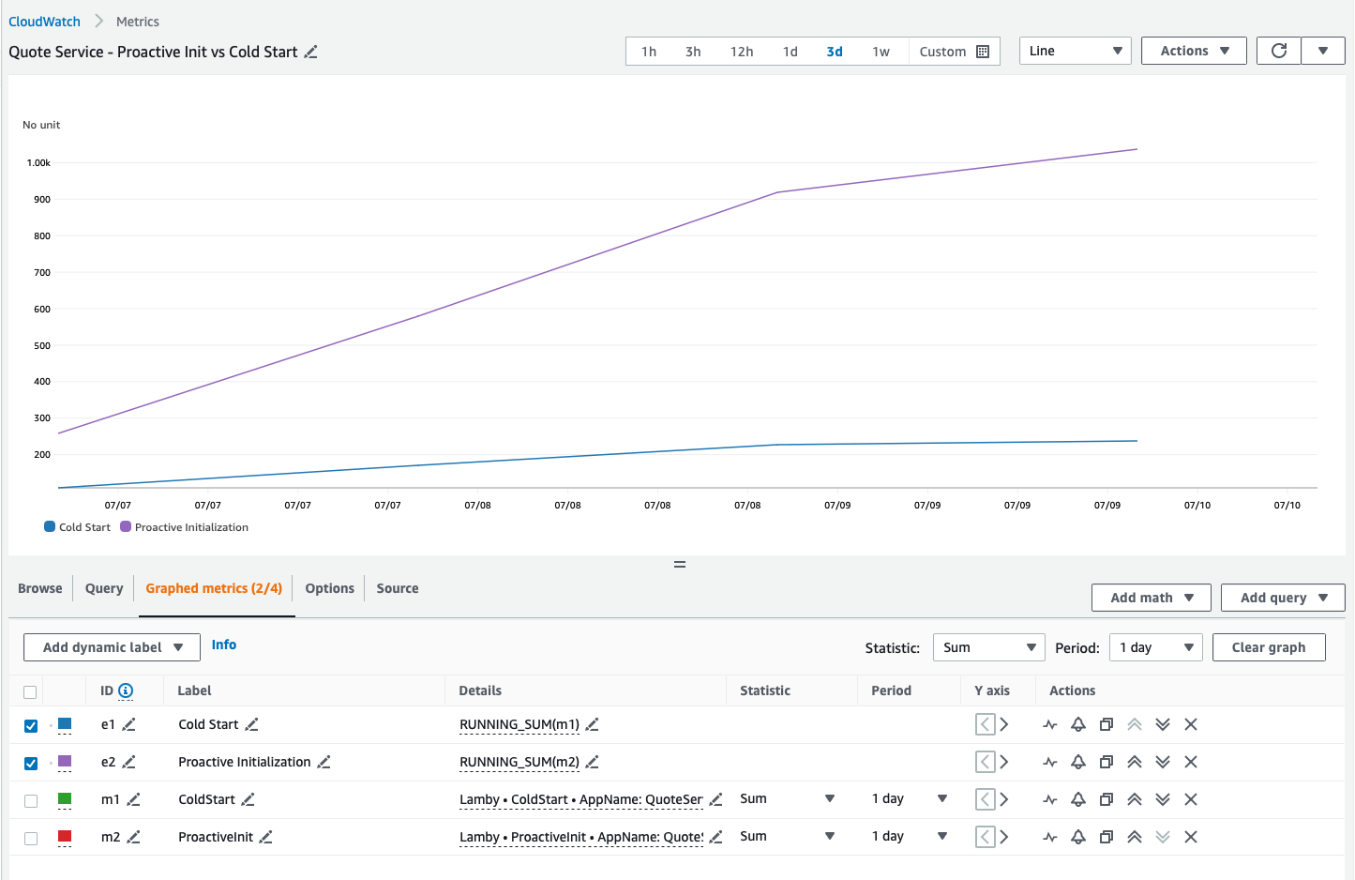Open the Browse tab
This screenshot has width=1355, height=880.
[39, 588]
